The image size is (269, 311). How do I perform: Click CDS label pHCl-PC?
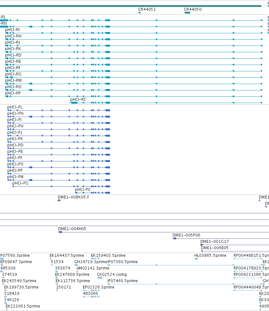click(83, 190)
